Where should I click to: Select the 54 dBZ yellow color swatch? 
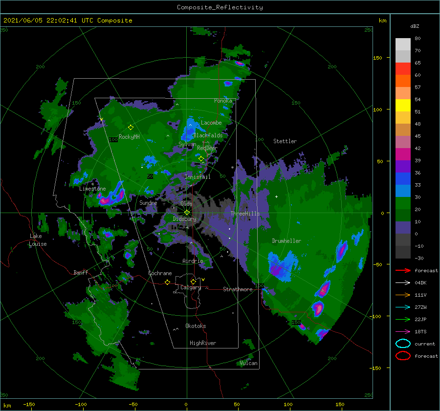click(x=403, y=106)
